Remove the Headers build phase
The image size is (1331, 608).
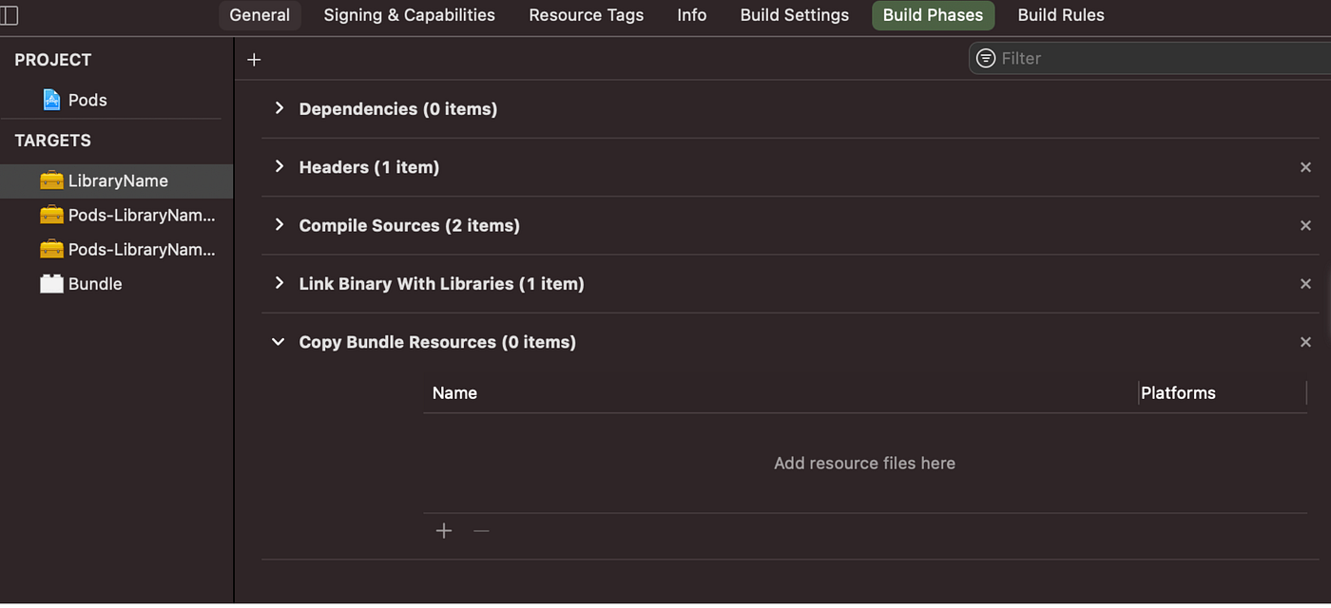(1305, 166)
